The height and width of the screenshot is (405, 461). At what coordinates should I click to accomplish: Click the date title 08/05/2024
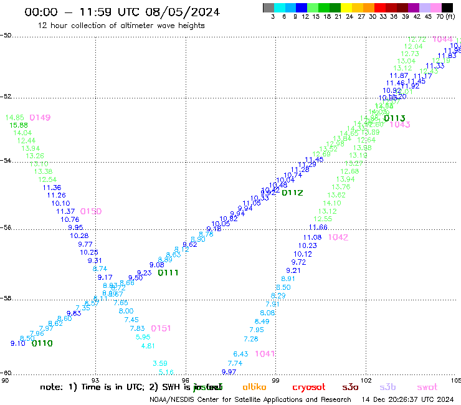[x=183, y=12]
